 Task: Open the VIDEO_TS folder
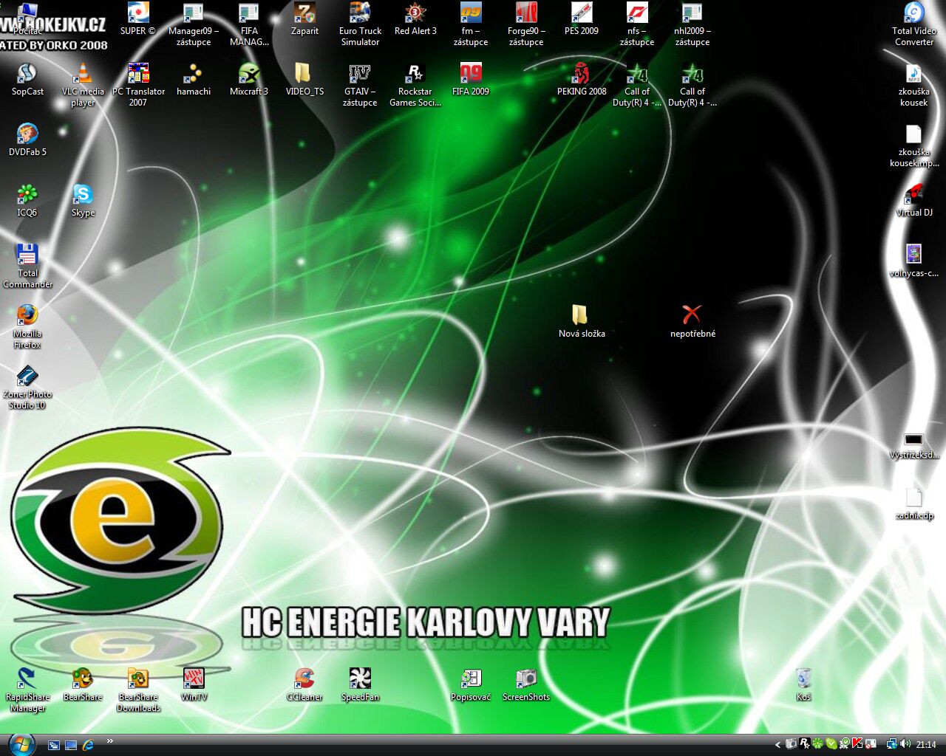(x=304, y=80)
